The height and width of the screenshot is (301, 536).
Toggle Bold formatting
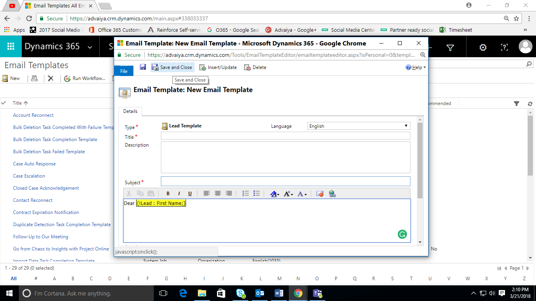coord(168,194)
